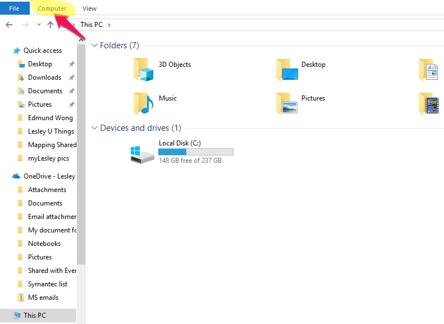The height and width of the screenshot is (324, 444).
Task: Go back with the Back arrow
Action: [9, 25]
